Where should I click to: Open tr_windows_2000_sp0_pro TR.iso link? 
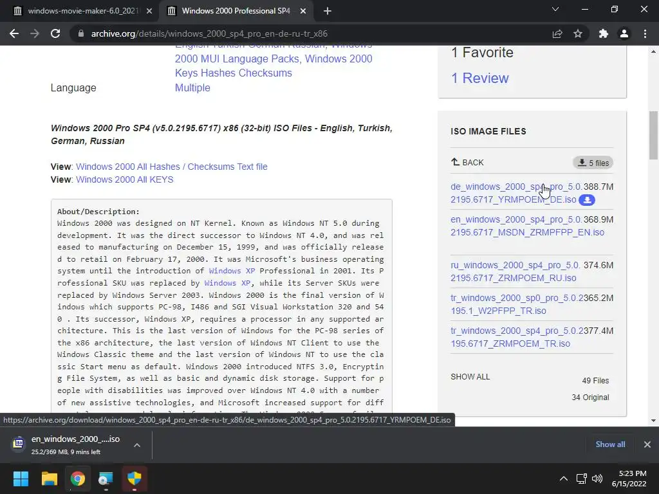[x=517, y=304]
